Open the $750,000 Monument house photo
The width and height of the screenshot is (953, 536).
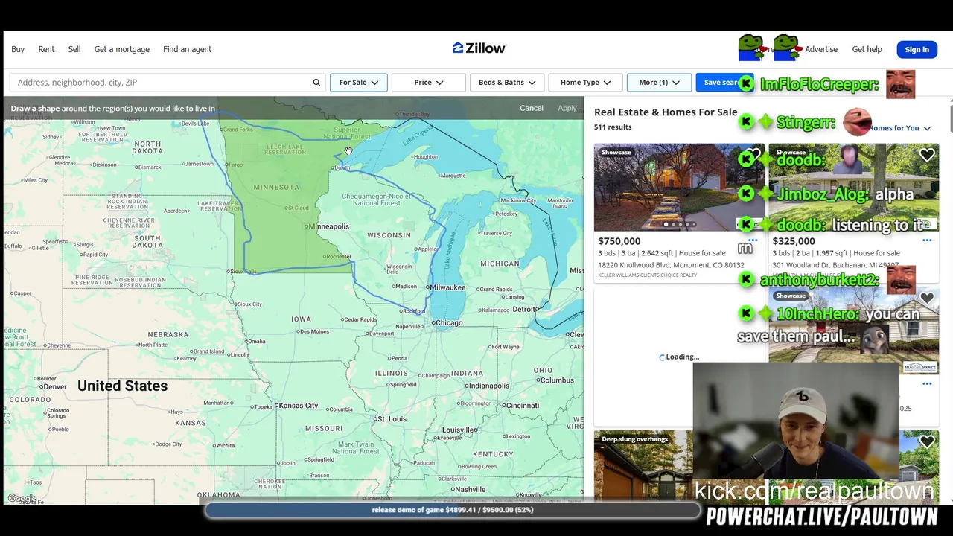[679, 187]
